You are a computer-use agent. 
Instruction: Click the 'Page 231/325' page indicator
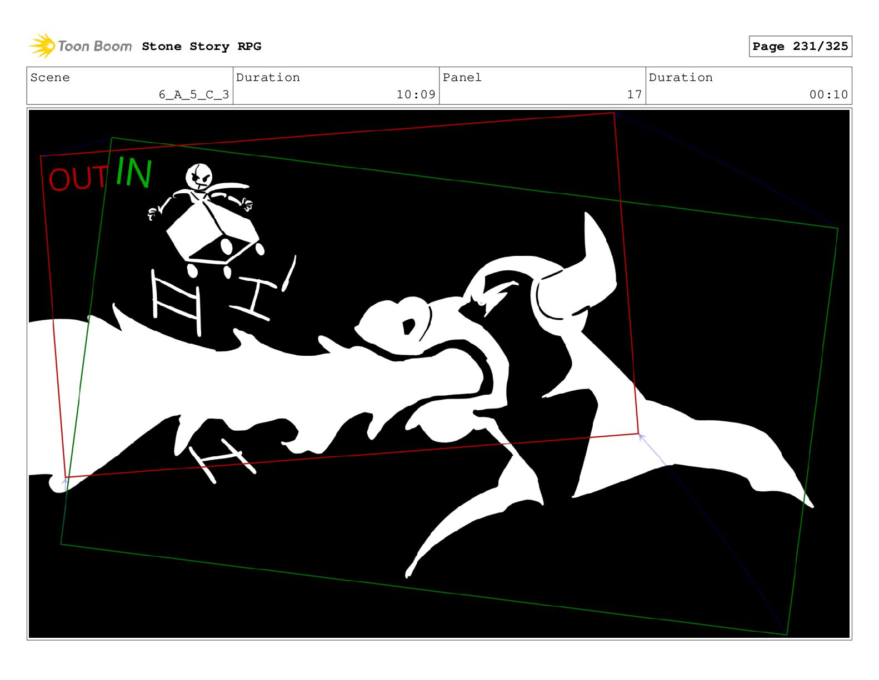[800, 47]
